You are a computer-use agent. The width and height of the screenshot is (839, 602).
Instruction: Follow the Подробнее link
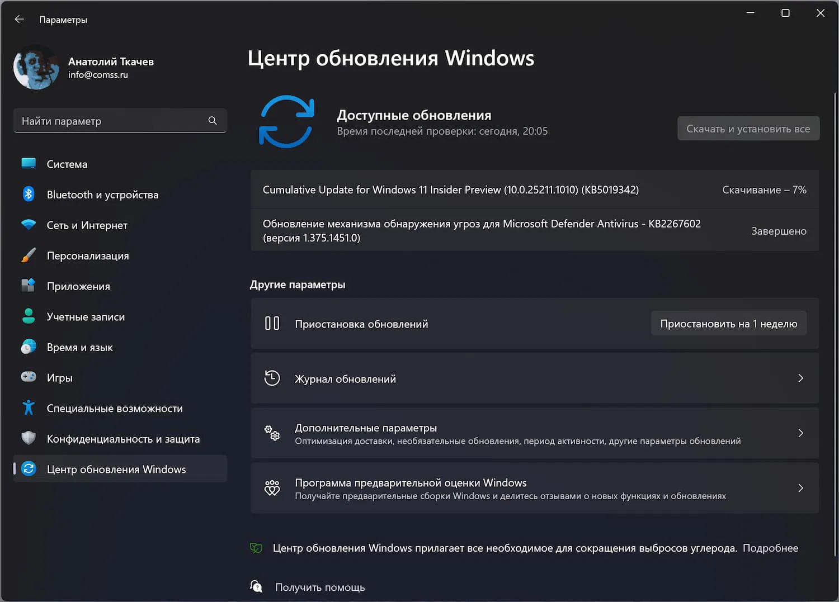pyautogui.click(x=770, y=548)
